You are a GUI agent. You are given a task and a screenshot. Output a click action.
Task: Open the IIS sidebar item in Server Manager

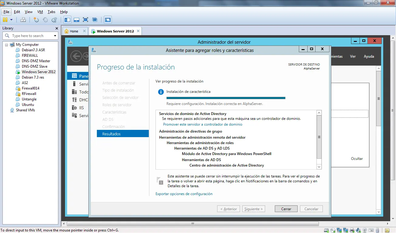(x=78, y=108)
